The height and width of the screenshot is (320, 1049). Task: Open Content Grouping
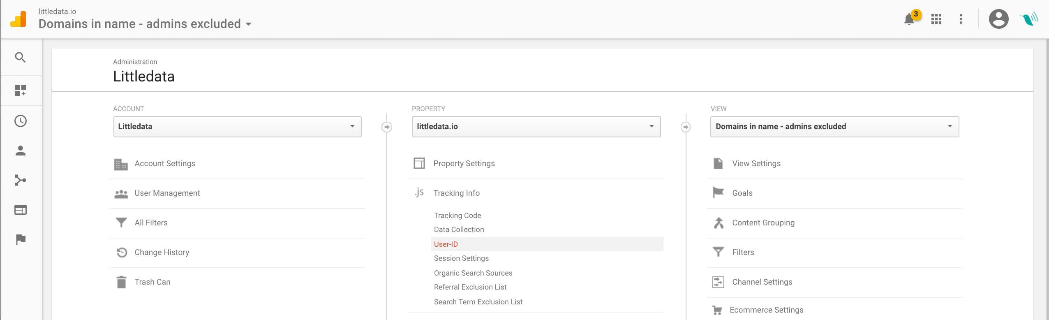763,223
